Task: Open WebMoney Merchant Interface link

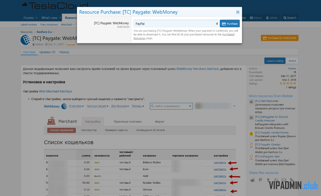Action: [x=198, y=69]
